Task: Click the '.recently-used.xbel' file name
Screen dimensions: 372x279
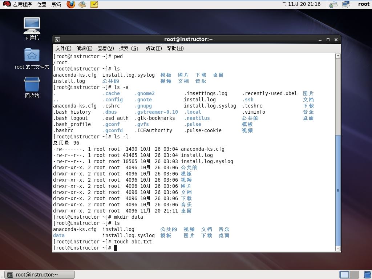Action: 270,93
